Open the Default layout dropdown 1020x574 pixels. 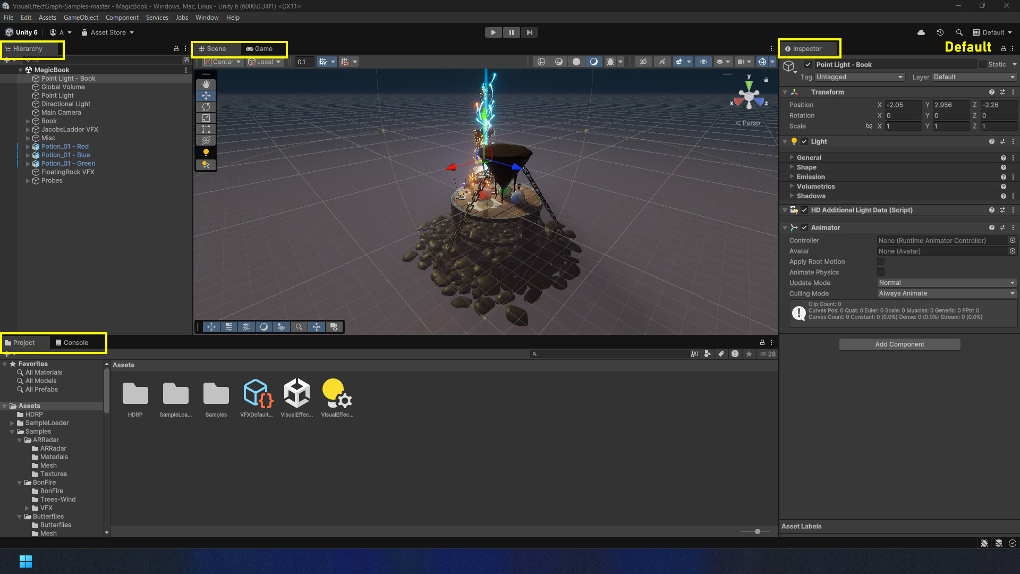tap(992, 32)
